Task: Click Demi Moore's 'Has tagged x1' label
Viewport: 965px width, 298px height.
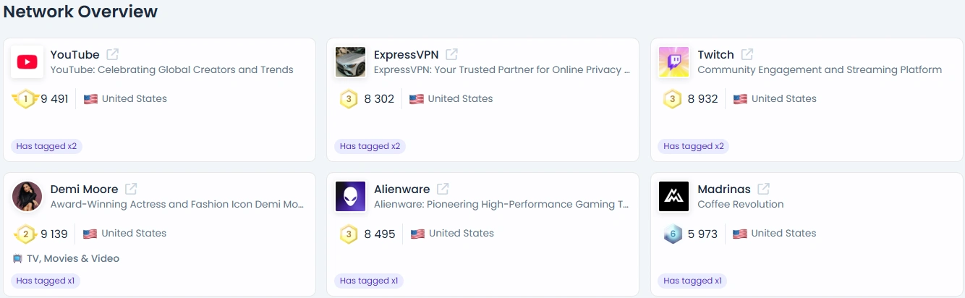Action: [46, 281]
